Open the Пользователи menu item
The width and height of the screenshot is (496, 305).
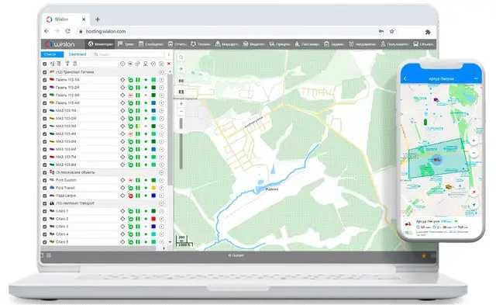point(394,44)
